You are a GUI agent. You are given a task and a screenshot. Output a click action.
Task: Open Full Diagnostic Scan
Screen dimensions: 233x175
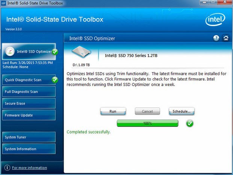29,91
